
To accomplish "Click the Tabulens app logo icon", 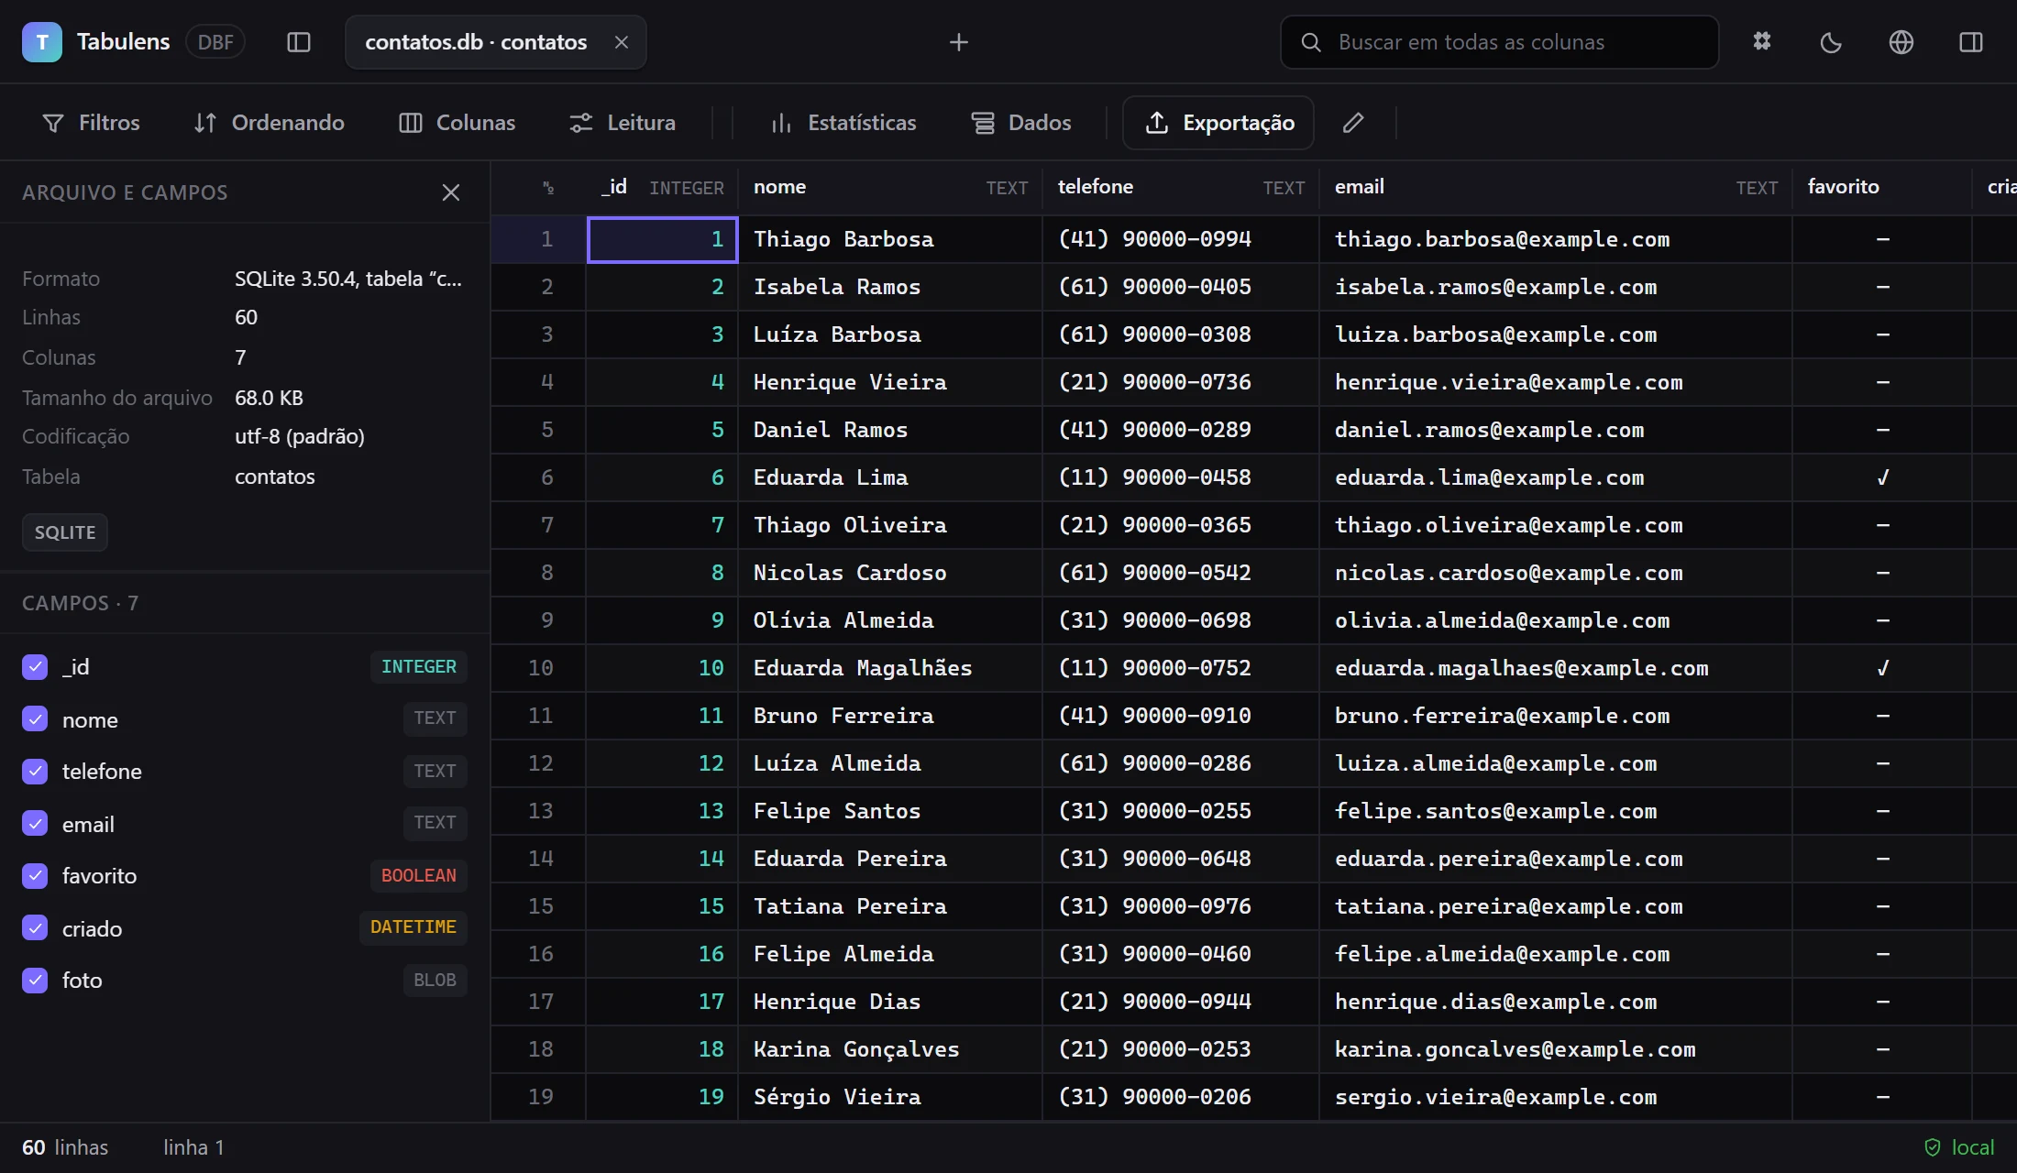I will [x=42, y=42].
